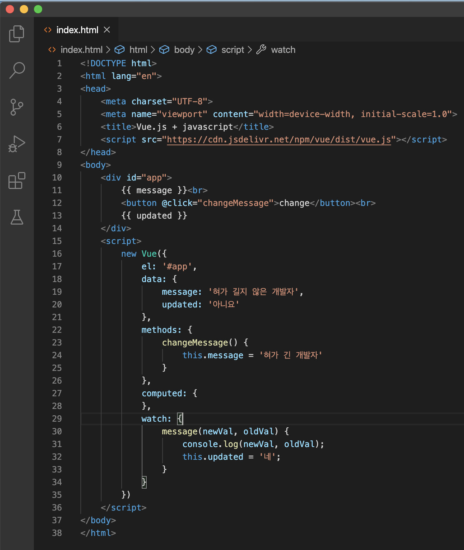Click the cube icon before html breadcrumb

click(x=120, y=50)
